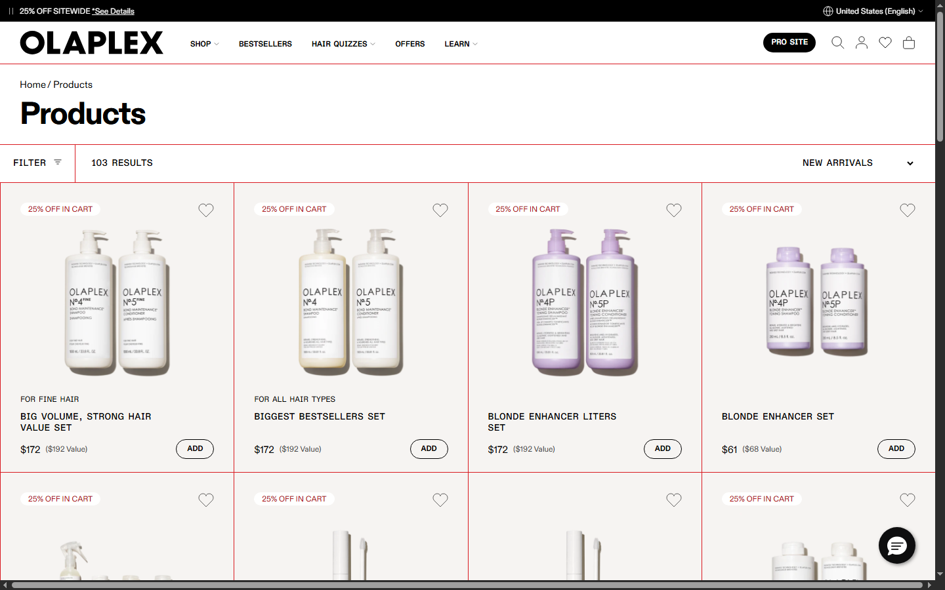This screenshot has height=590, width=945.
Task: Click the Home breadcrumb link
Action: click(x=33, y=85)
